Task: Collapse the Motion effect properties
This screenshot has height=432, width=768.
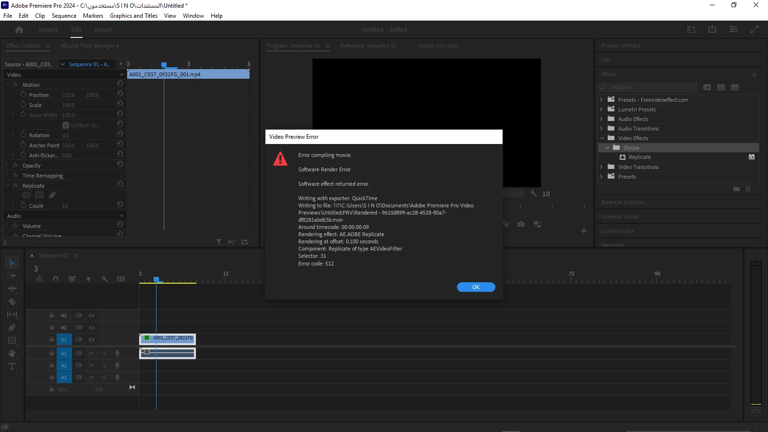Action: click(7, 84)
